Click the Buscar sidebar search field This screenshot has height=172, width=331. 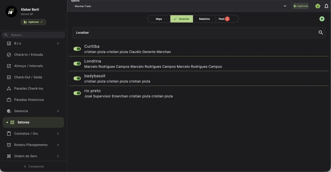(36, 35)
